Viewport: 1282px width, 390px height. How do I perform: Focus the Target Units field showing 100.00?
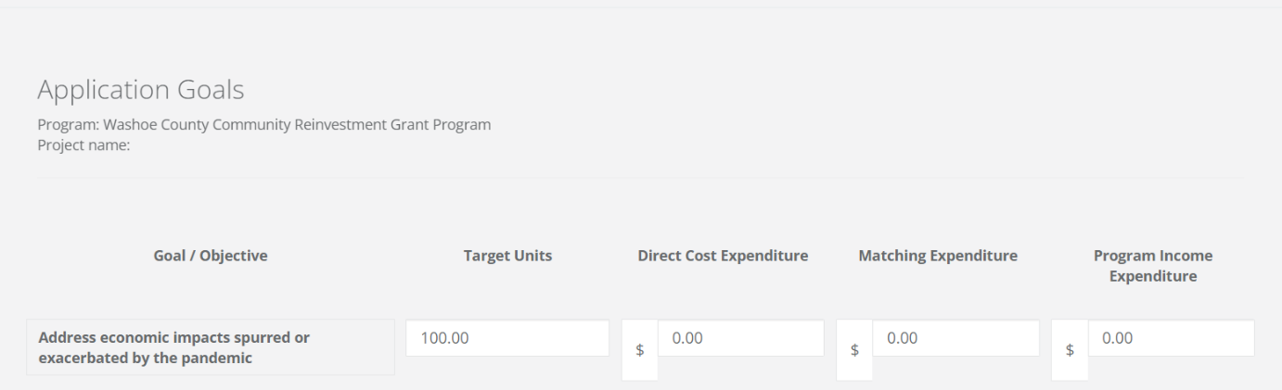tap(507, 338)
